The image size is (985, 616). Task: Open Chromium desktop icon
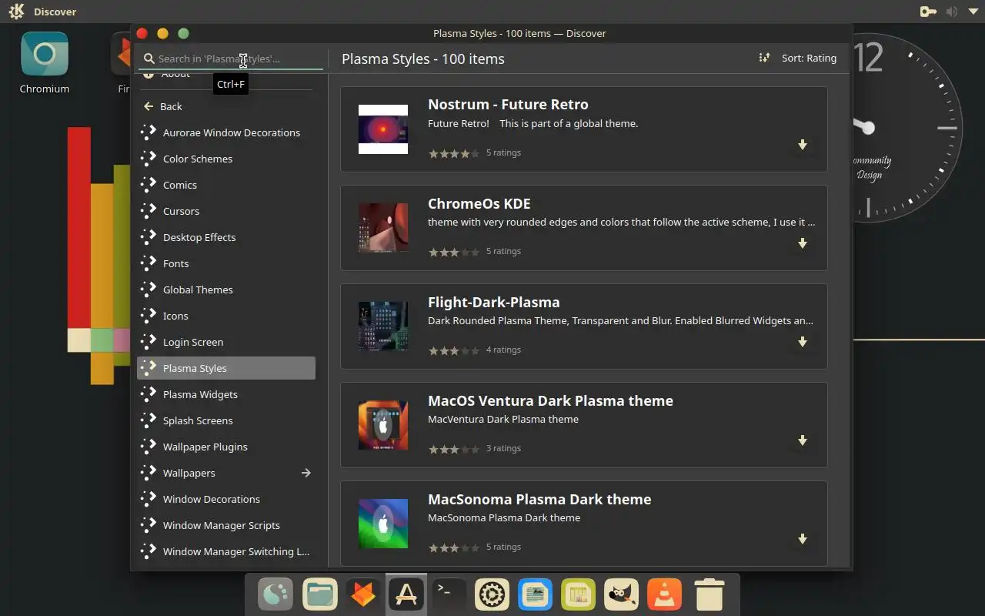45,63
